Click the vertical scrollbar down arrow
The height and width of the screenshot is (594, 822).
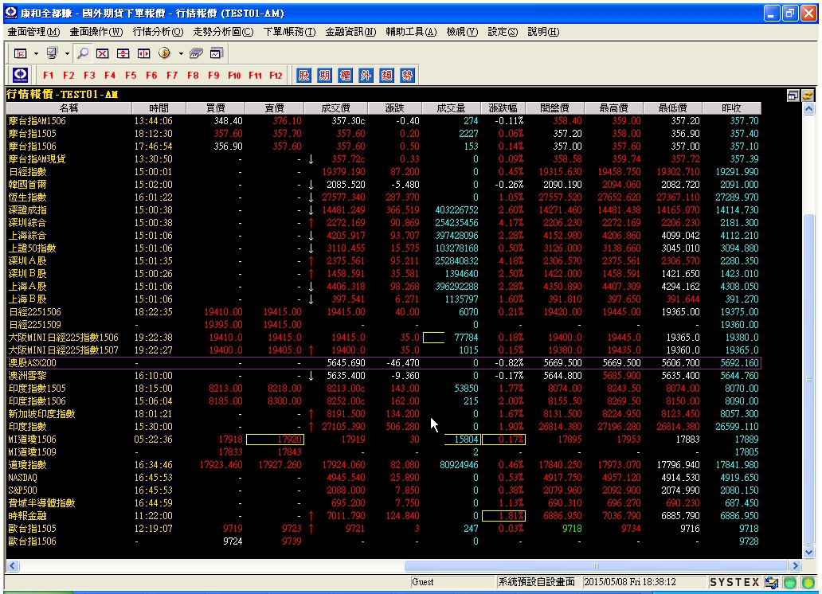(x=809, y=552)
